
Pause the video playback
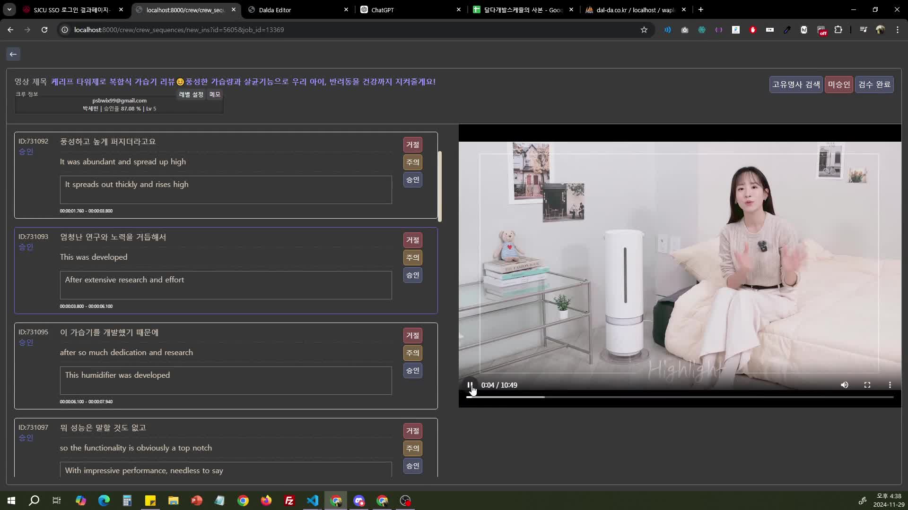tap(470, 385)
